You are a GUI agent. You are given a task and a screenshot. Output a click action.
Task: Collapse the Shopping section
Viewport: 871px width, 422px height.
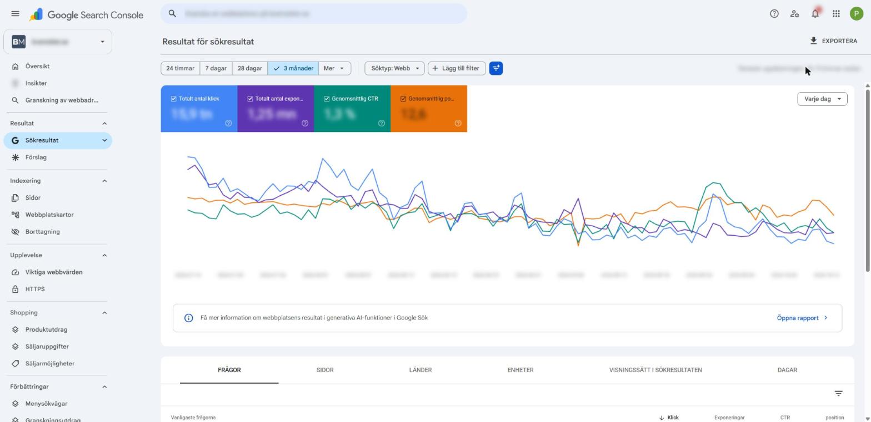click(x=104, y=313)
